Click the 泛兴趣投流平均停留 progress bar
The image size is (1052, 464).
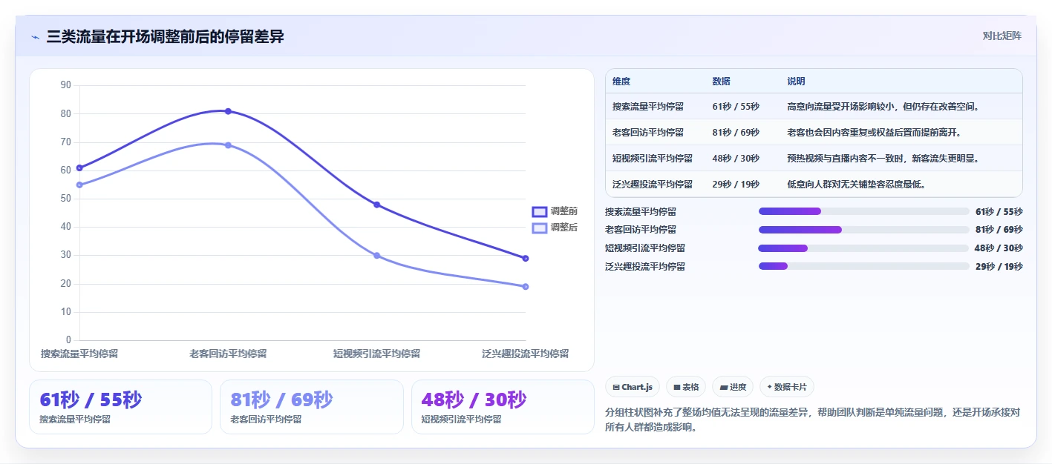(864, 266)
